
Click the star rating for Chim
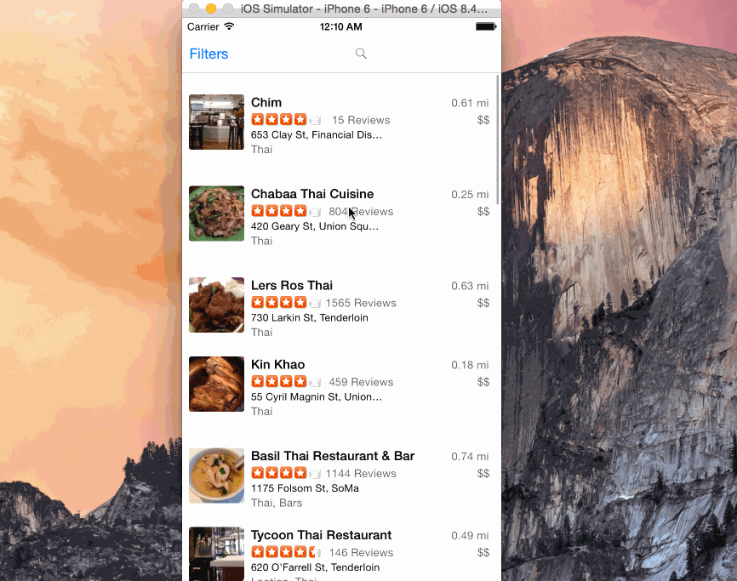pyautogui.click(x=286, y=120)
